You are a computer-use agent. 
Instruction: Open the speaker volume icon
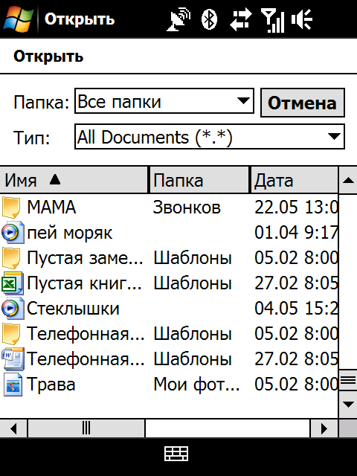[302, 19]
